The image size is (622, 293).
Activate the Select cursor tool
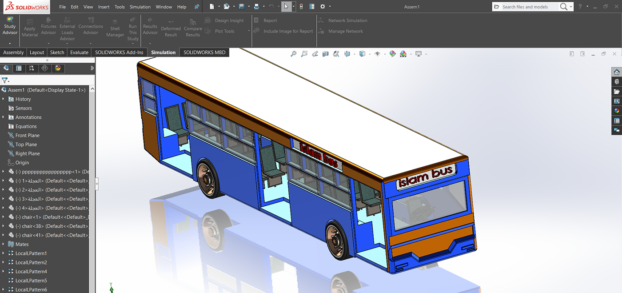pos(287,7)
